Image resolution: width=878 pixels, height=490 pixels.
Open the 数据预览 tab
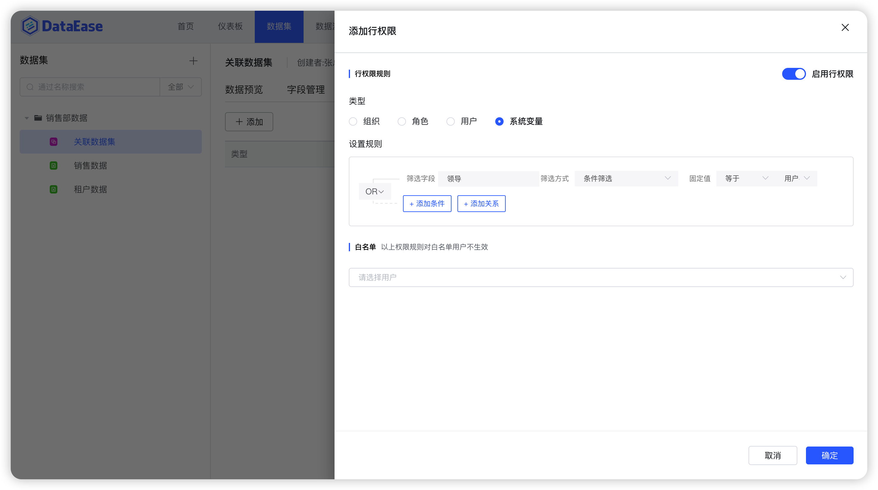244,89
